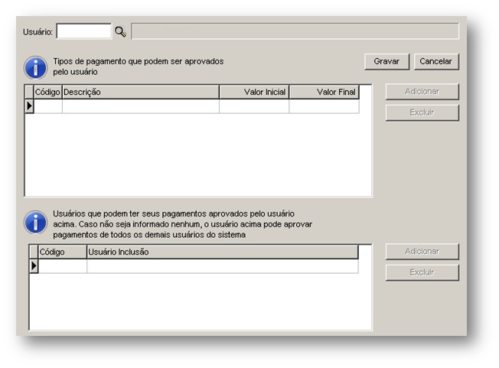Click the Cancelar button

coord(436,61)
